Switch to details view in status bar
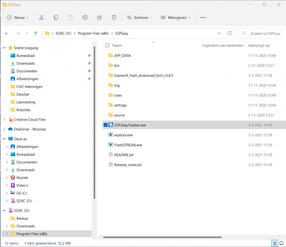Screen dimensions: 286x247 pos(275,243)
